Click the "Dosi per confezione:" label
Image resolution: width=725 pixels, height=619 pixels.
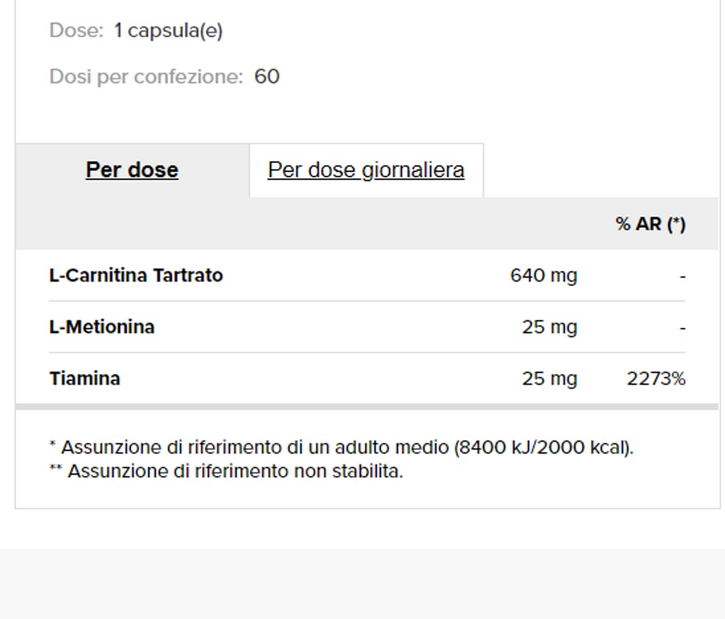pyautogui.click(x=146, y=77)
